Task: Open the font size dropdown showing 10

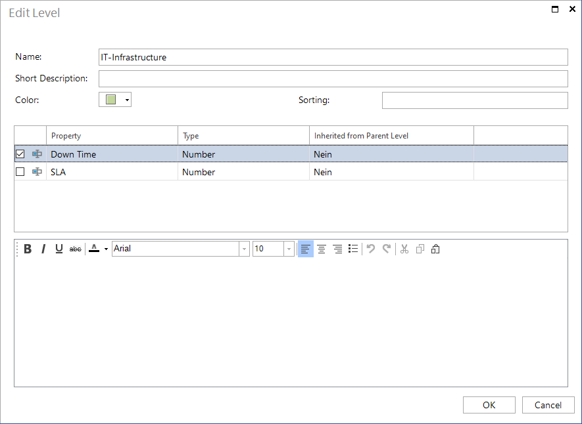Action: coord(289,249)
